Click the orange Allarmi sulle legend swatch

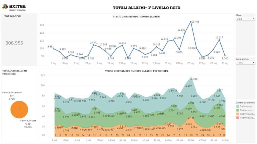(238, 113)
